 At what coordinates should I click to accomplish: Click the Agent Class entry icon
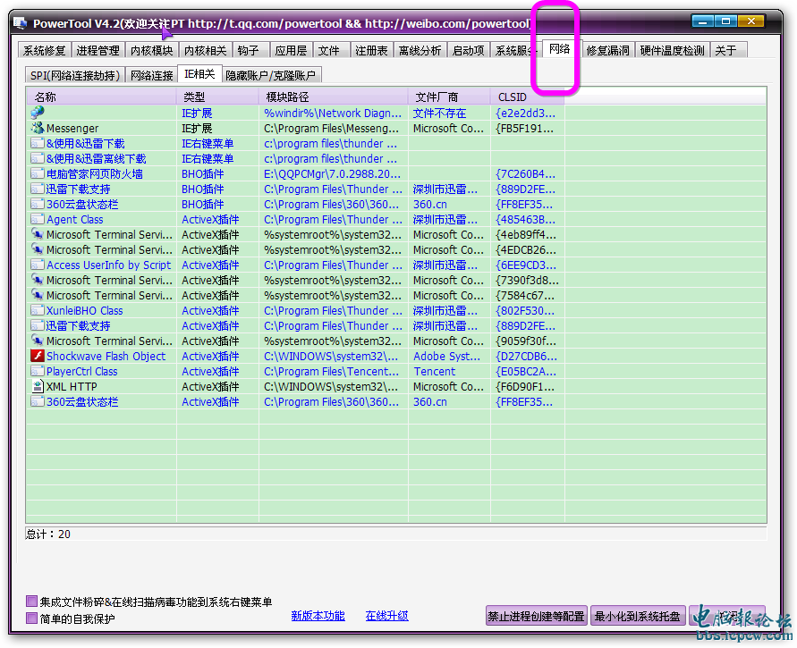click(x=37, y=220)
